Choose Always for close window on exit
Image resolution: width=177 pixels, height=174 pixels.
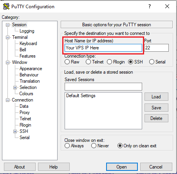67,146
